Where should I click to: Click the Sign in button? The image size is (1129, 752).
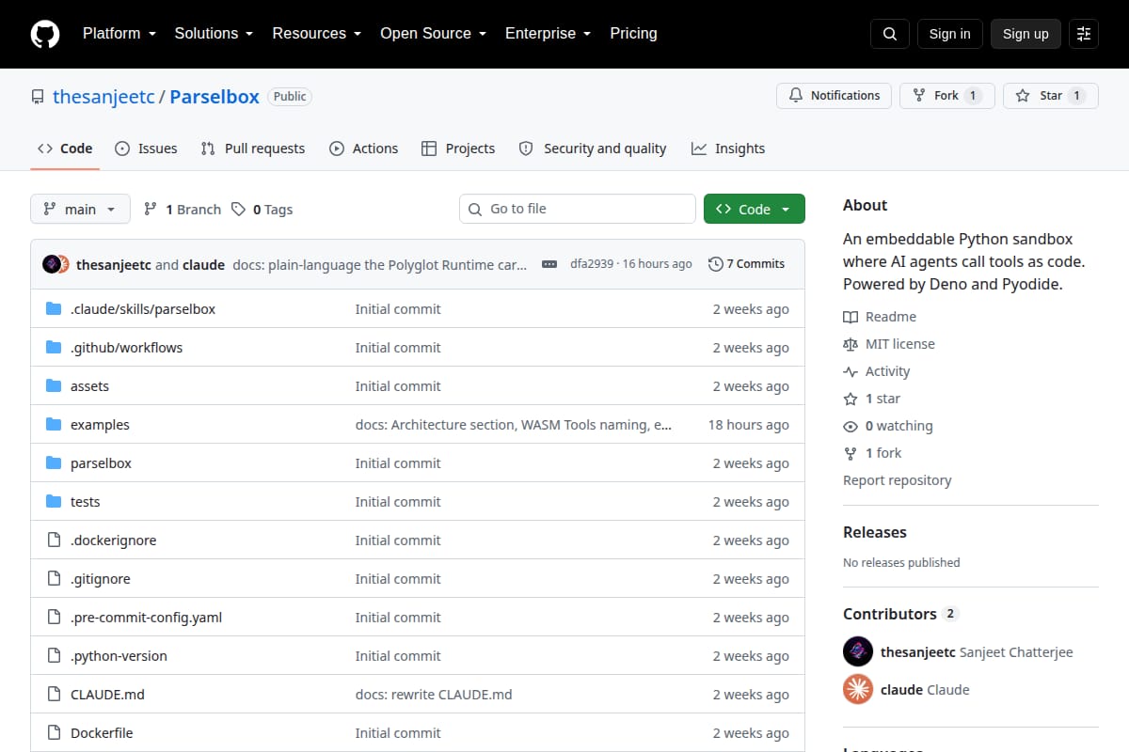click(x=949, y=34)
